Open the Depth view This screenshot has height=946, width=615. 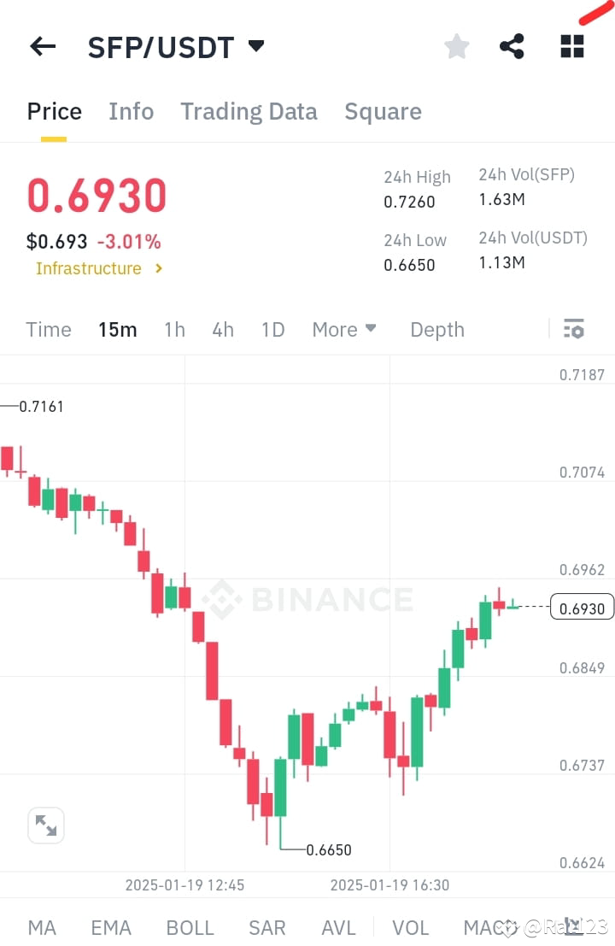436,329
